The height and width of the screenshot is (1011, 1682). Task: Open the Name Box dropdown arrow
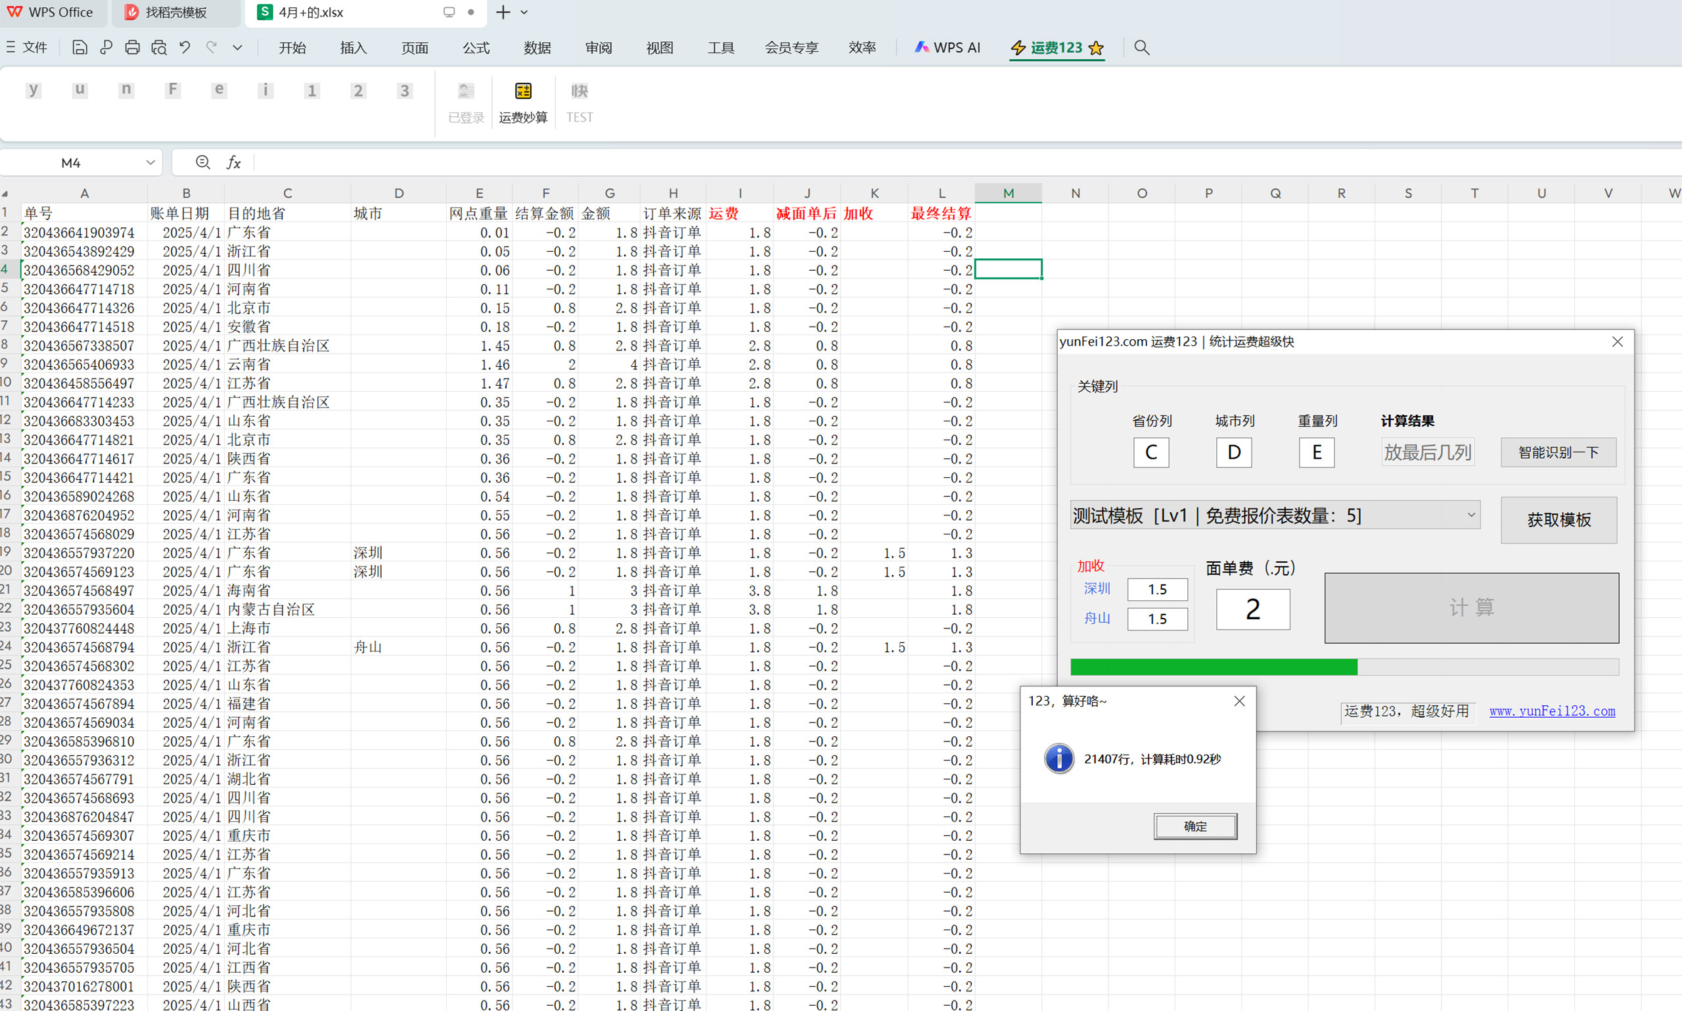click(150, 162)
